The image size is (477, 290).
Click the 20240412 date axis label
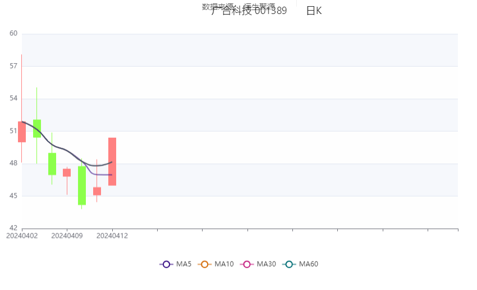pos(112,236)
